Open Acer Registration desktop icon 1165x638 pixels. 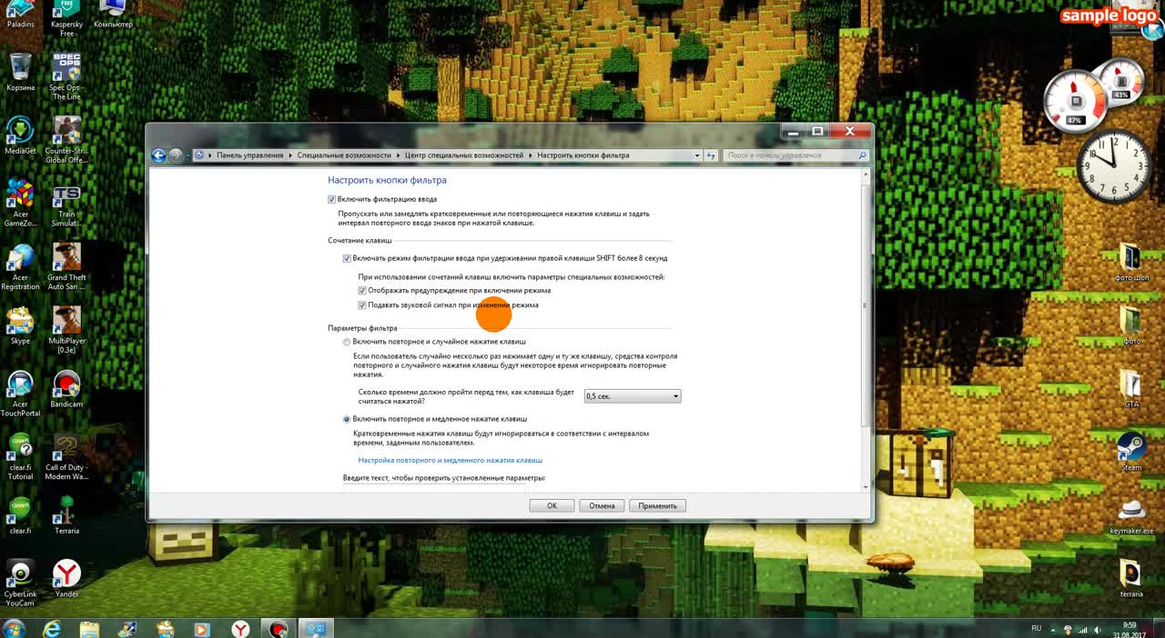[x=20, y=266]
